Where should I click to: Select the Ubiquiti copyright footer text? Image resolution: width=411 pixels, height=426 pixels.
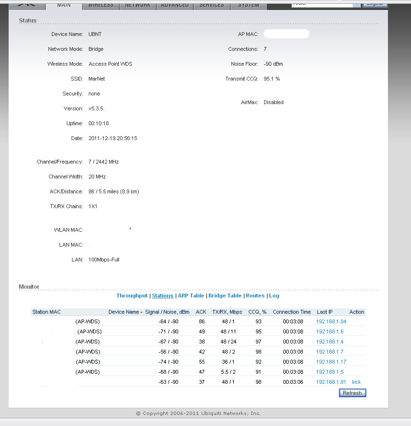[x=198, y=414]
